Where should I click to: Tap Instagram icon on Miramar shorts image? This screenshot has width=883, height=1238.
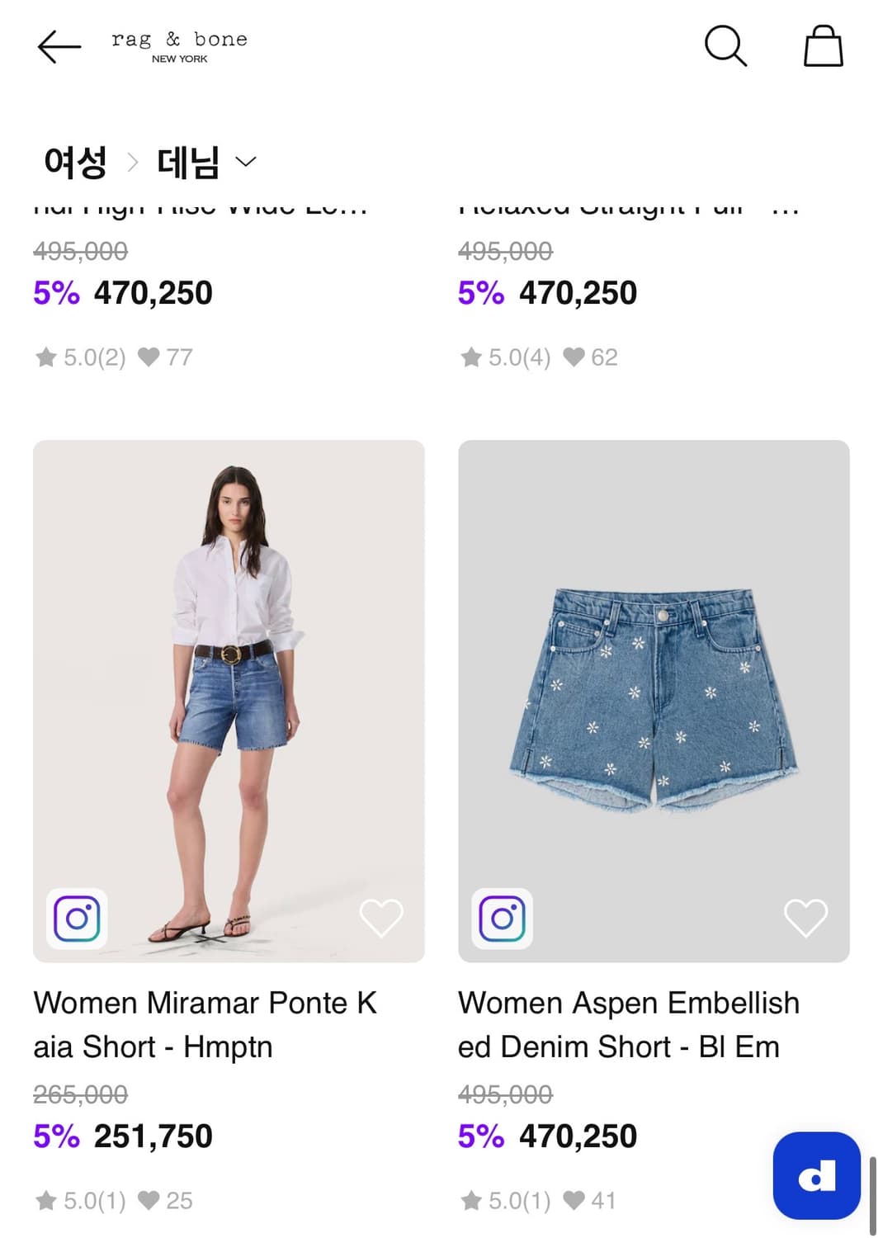click(x=77, y=918)
